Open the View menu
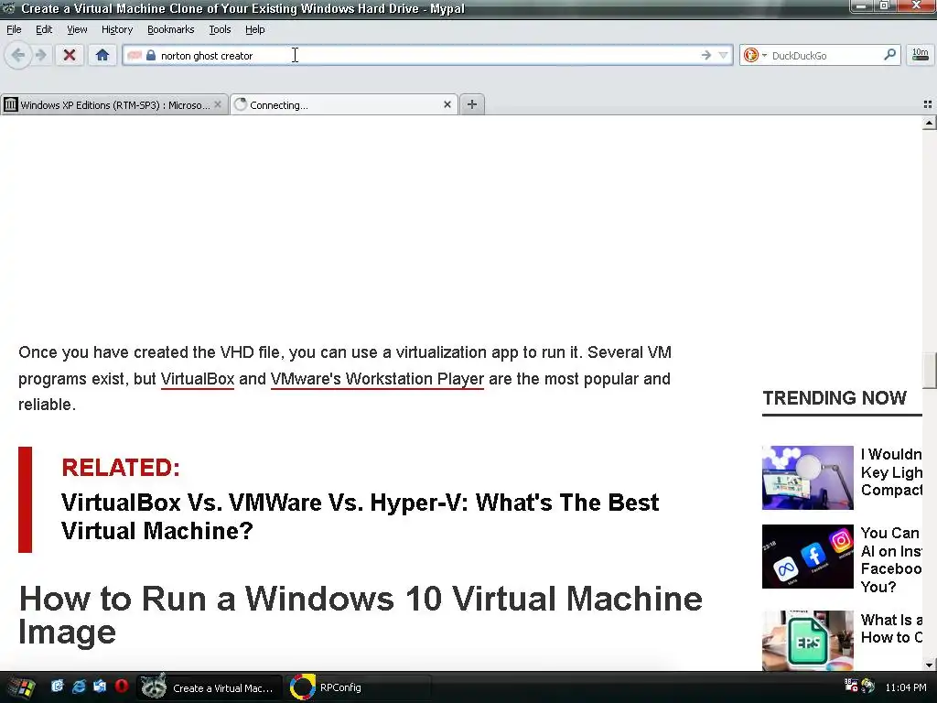 click(77, 29)
